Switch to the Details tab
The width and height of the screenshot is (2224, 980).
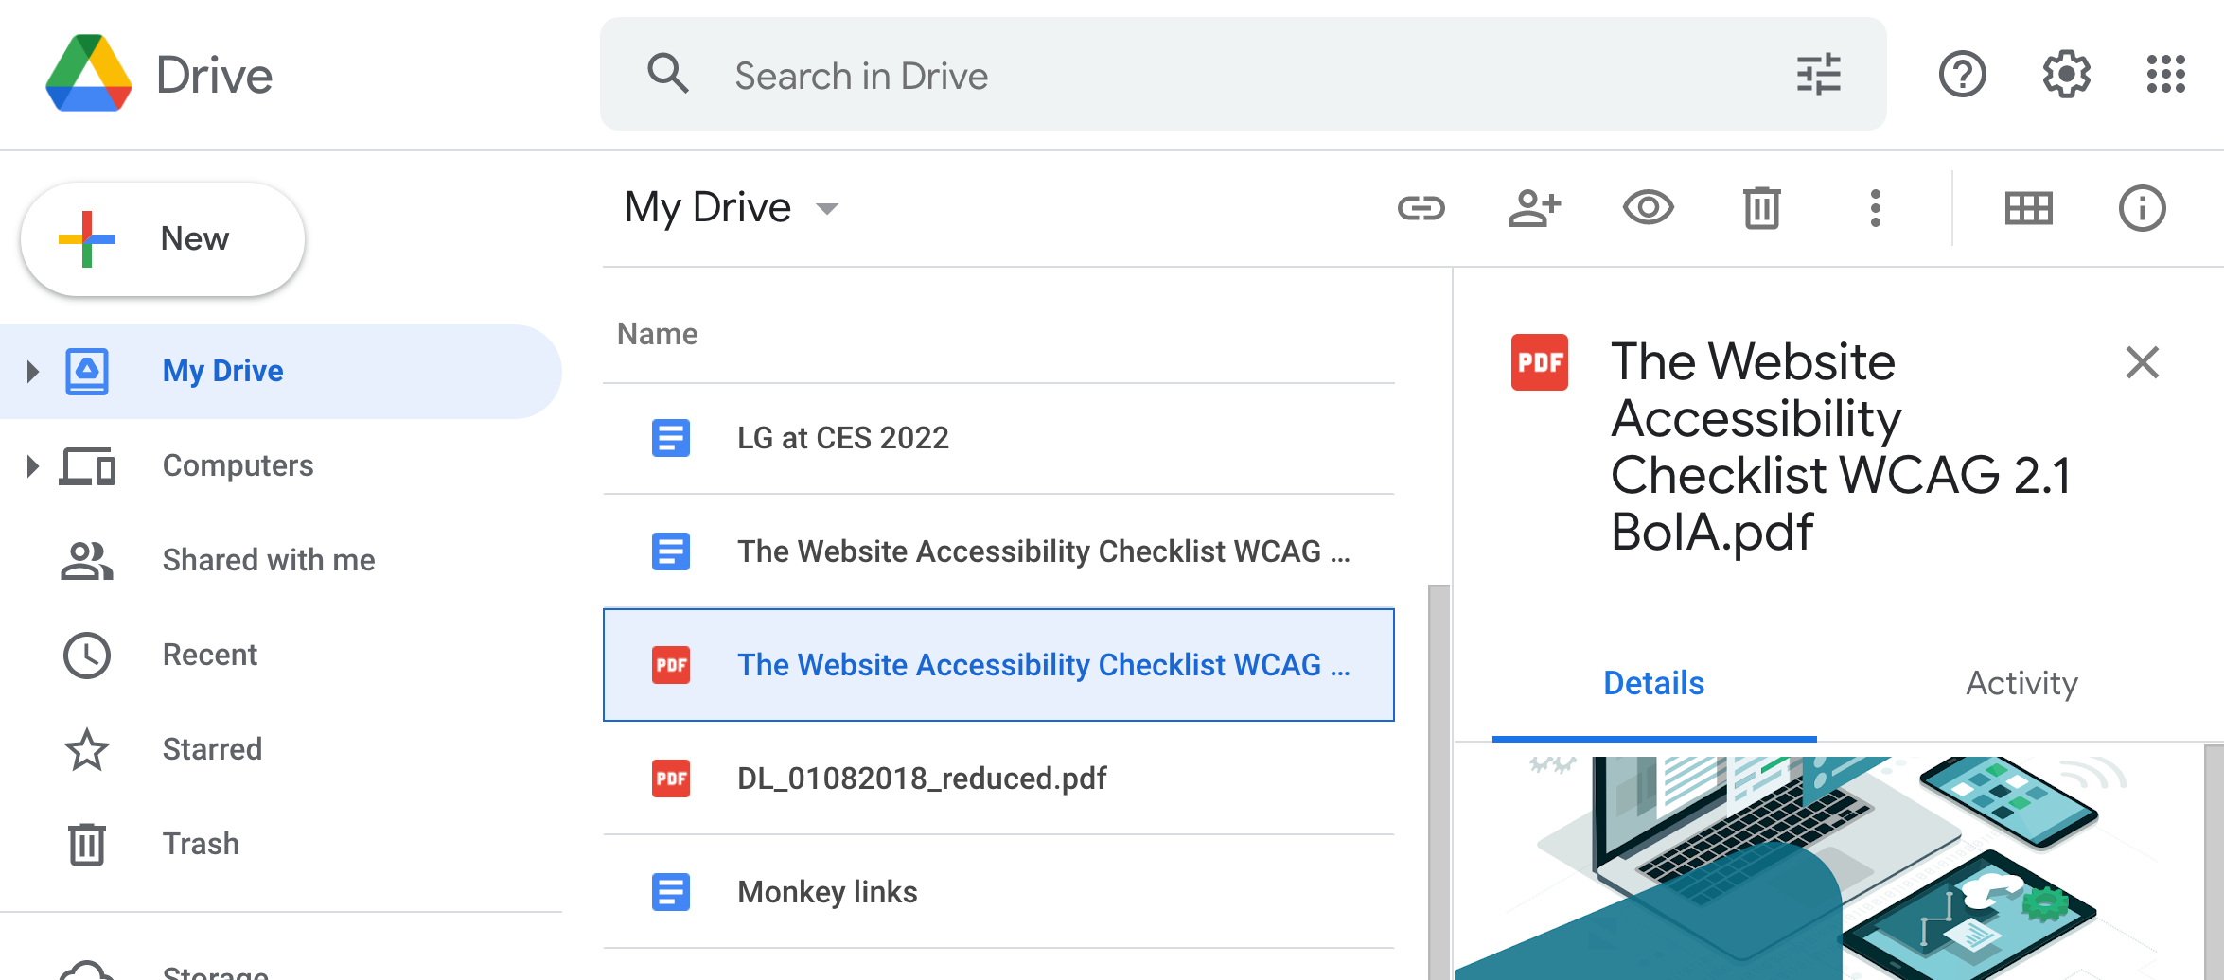(1653, 683)
